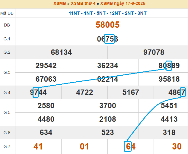Screen dimensions: 188x154
Task: Select the G.7 number 01
Action: [84, 147]
